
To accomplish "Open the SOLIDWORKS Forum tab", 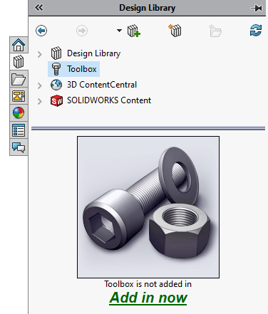I will tap(19, 147).
